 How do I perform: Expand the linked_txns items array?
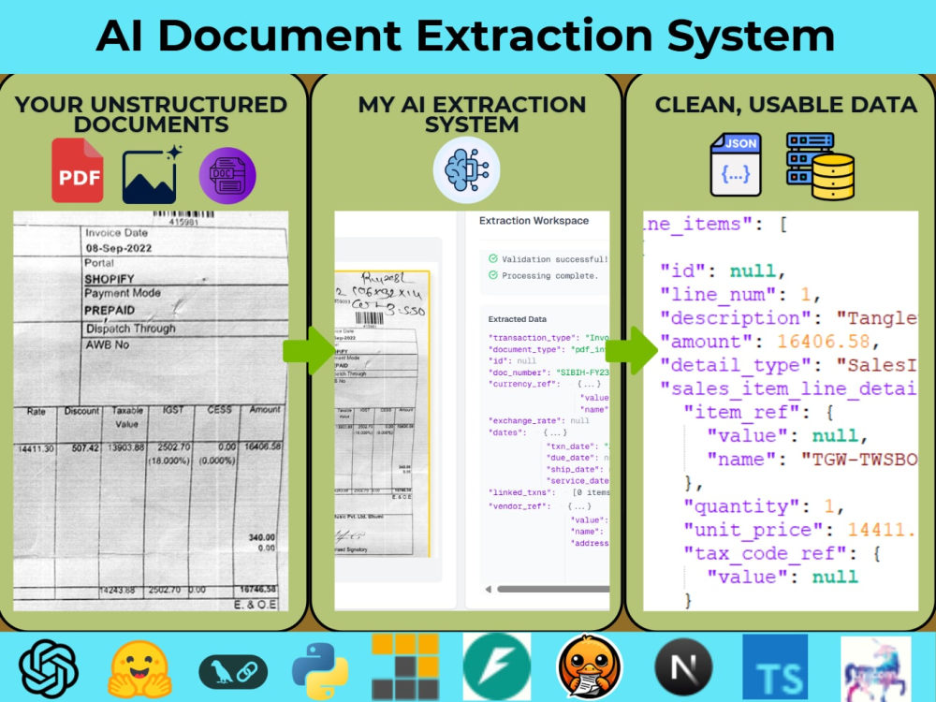pos(591,492)
